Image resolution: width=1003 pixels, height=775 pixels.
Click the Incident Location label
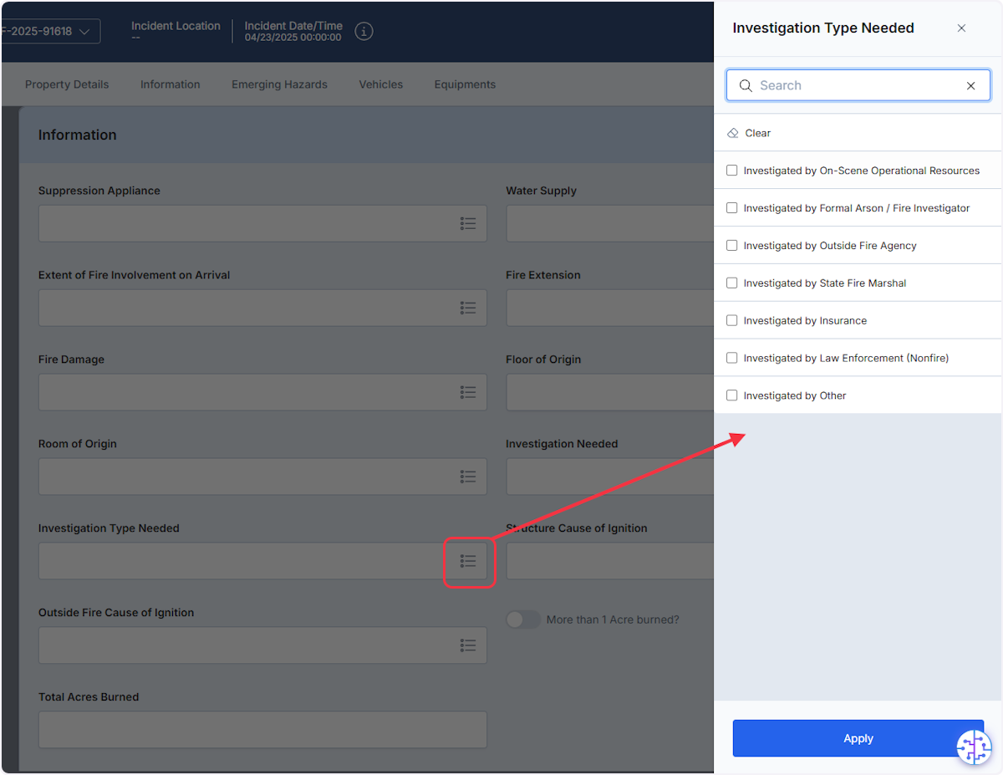point(176,26)
